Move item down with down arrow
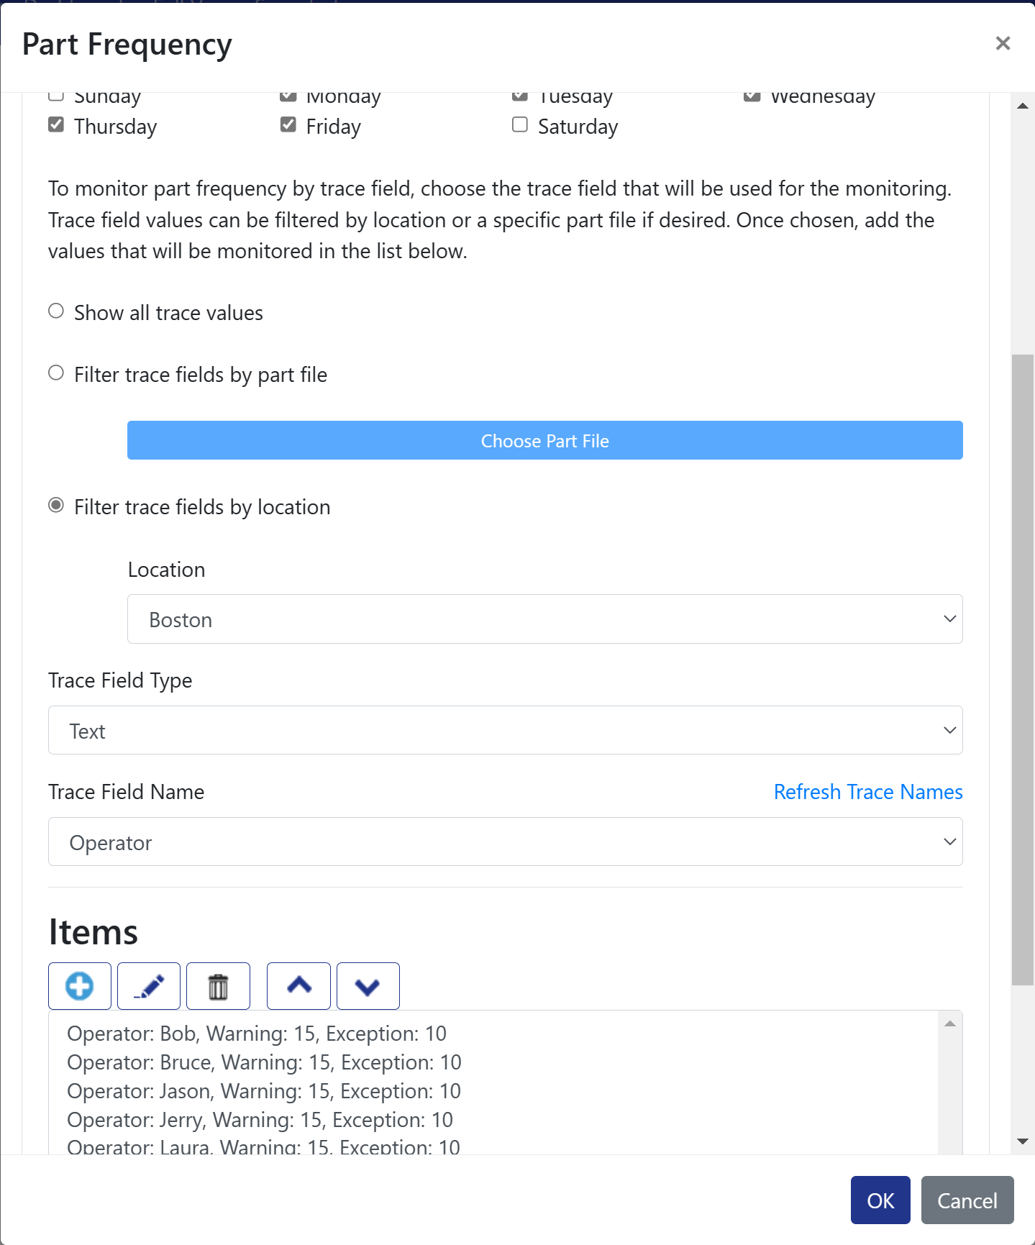This screenshot has height=1245, width=1035. coord(368,986)
